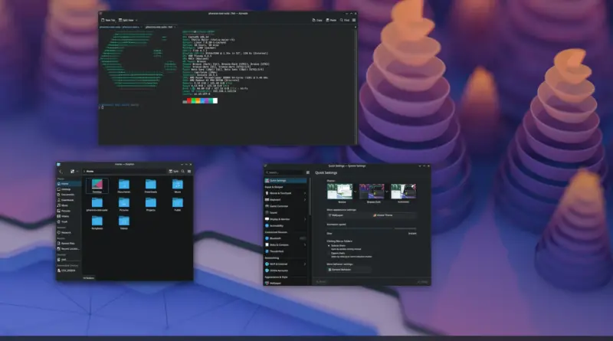
Task: Click the General Behavior button
Action: coord(349,270)
